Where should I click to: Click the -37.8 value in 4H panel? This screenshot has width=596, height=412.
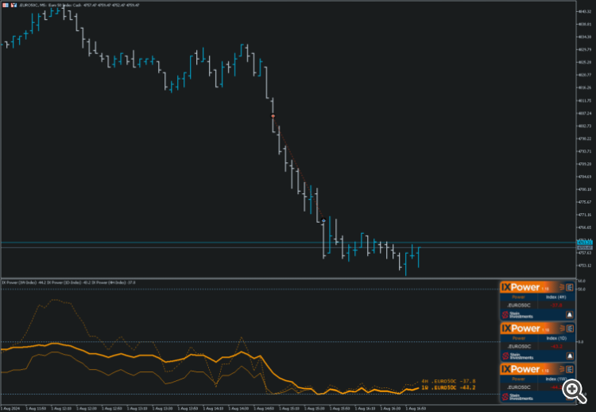(556, 305)
